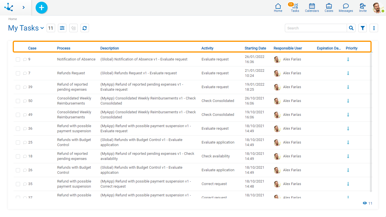Open the three-dot more options menu

click(374, 28)
